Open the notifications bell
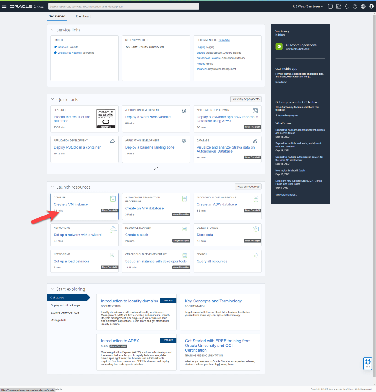Viewport: 376px width, 392px height. [x=347, y=6]
